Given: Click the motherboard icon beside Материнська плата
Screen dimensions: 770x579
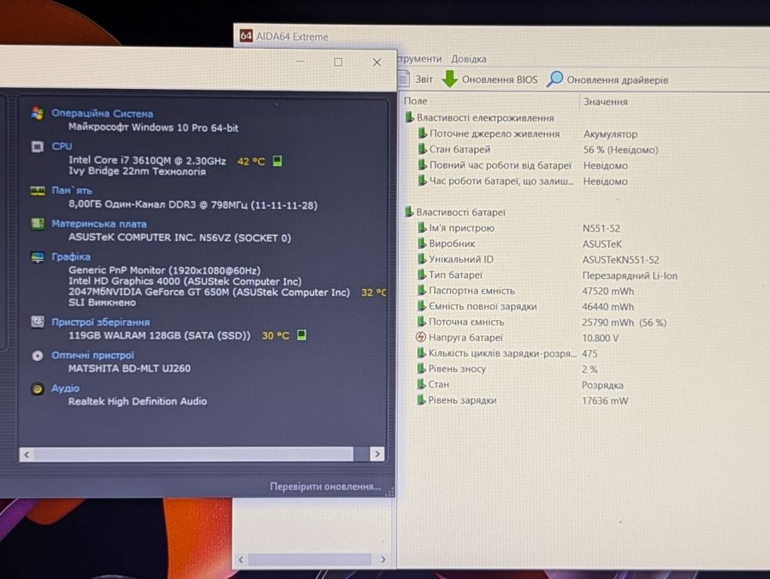Looking at the screenshot, I should pos(38,224).
